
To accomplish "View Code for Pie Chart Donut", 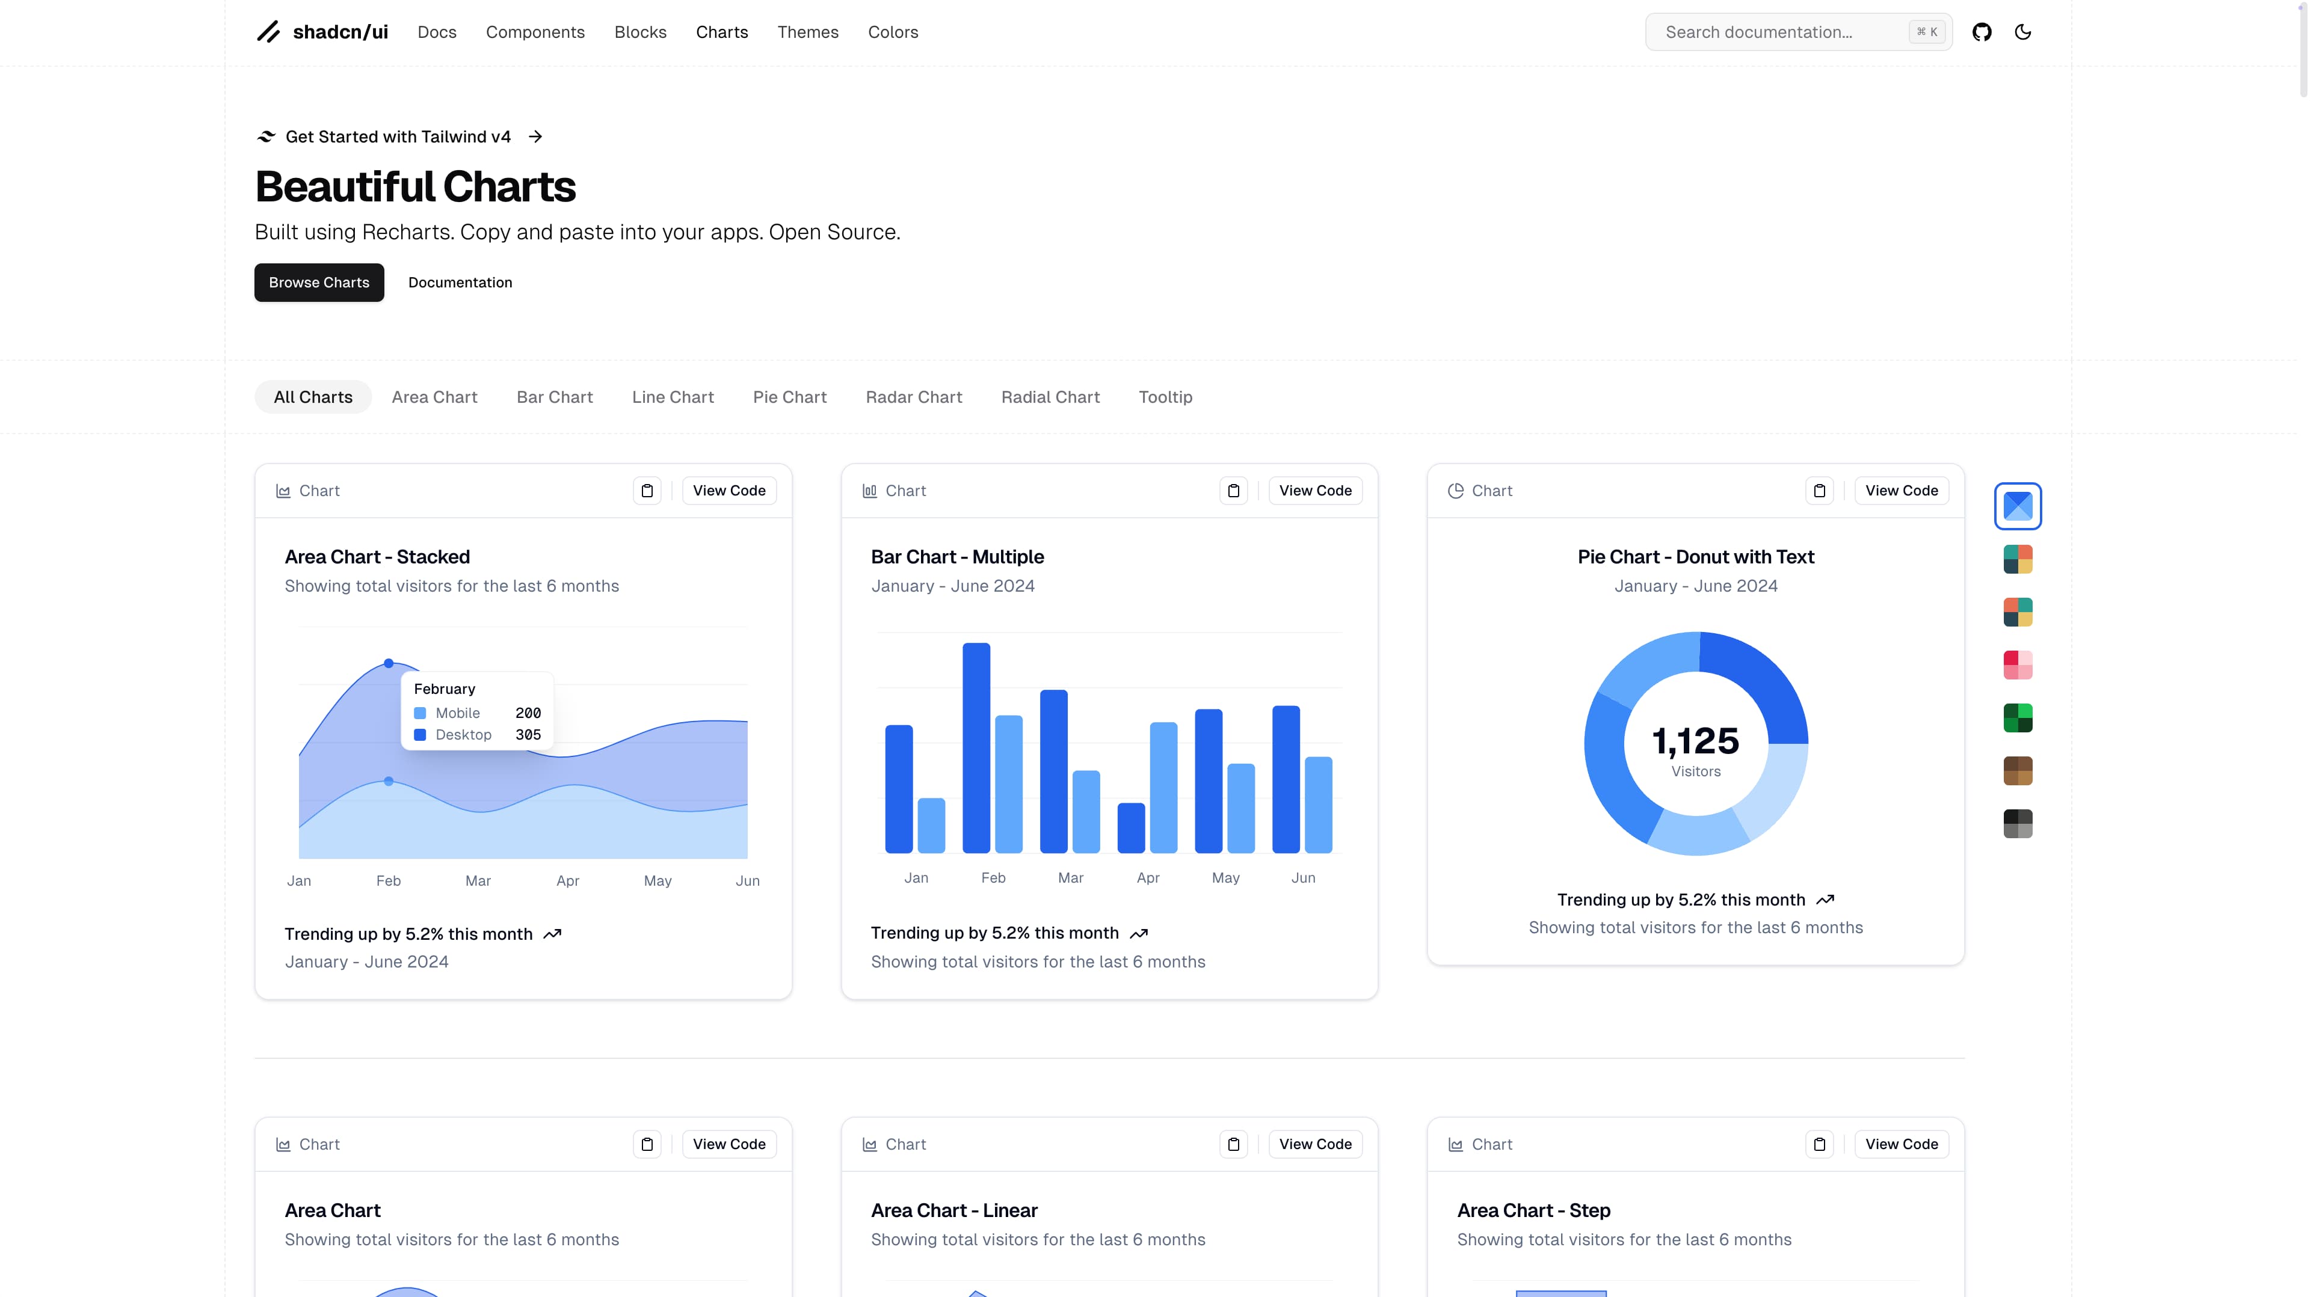I will 1901,490.
